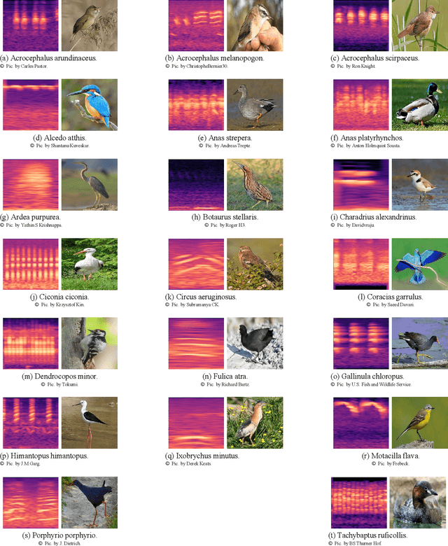Click the Tachybaptus ruficollis spectrogram
The height and width of the screenshot is (546, 448).
[359, 503]
